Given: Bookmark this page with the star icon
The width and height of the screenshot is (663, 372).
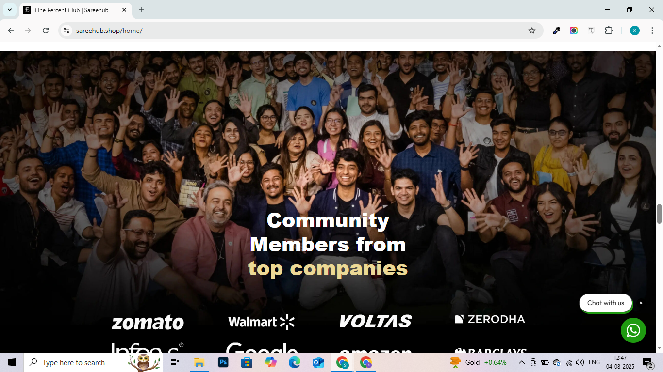Looking at the screenshot, I should [532, 31].
